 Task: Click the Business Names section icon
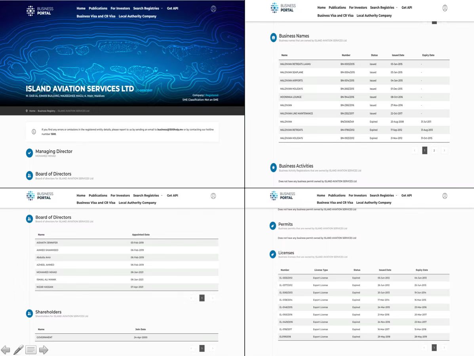[x=273, y=38]
